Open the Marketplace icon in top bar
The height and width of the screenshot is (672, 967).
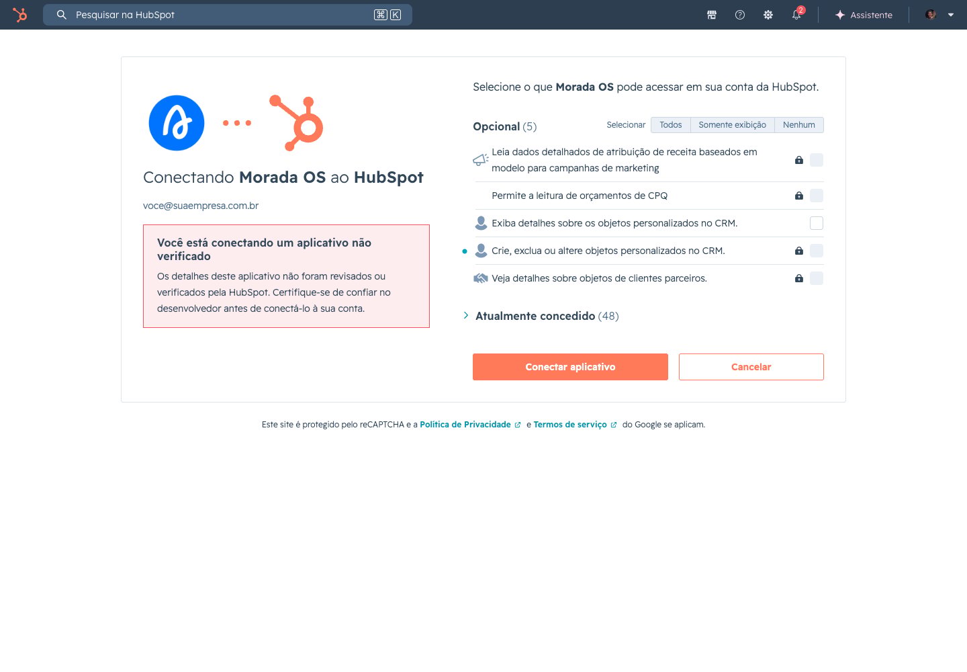pyautogui.click(x=712, y=15)
